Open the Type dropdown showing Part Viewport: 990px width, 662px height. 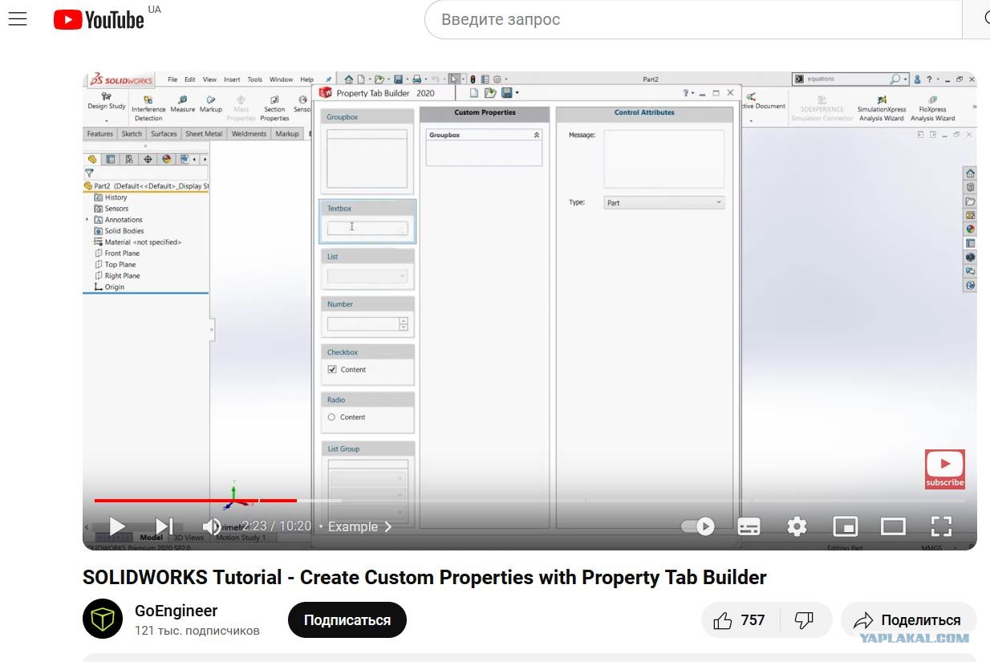663,203
